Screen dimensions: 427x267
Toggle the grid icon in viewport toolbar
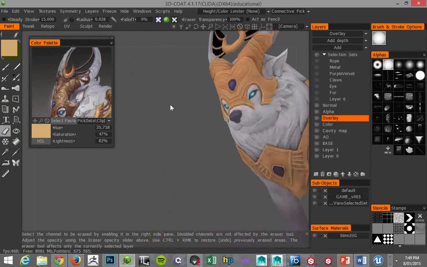255,26
